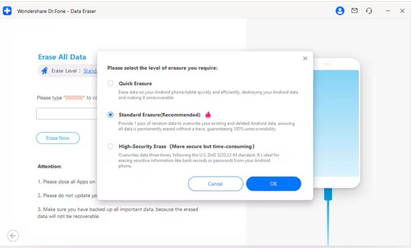The width and height of the screenshot is (411, 248).
Task: Choose Standard Erasure (Recommended) radio button
Action: (110, 115)
